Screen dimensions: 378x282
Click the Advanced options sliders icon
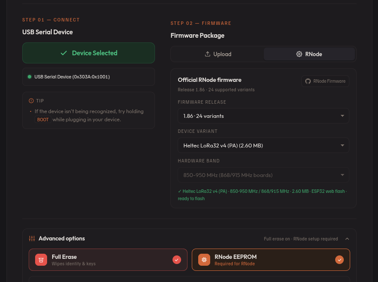32,239
